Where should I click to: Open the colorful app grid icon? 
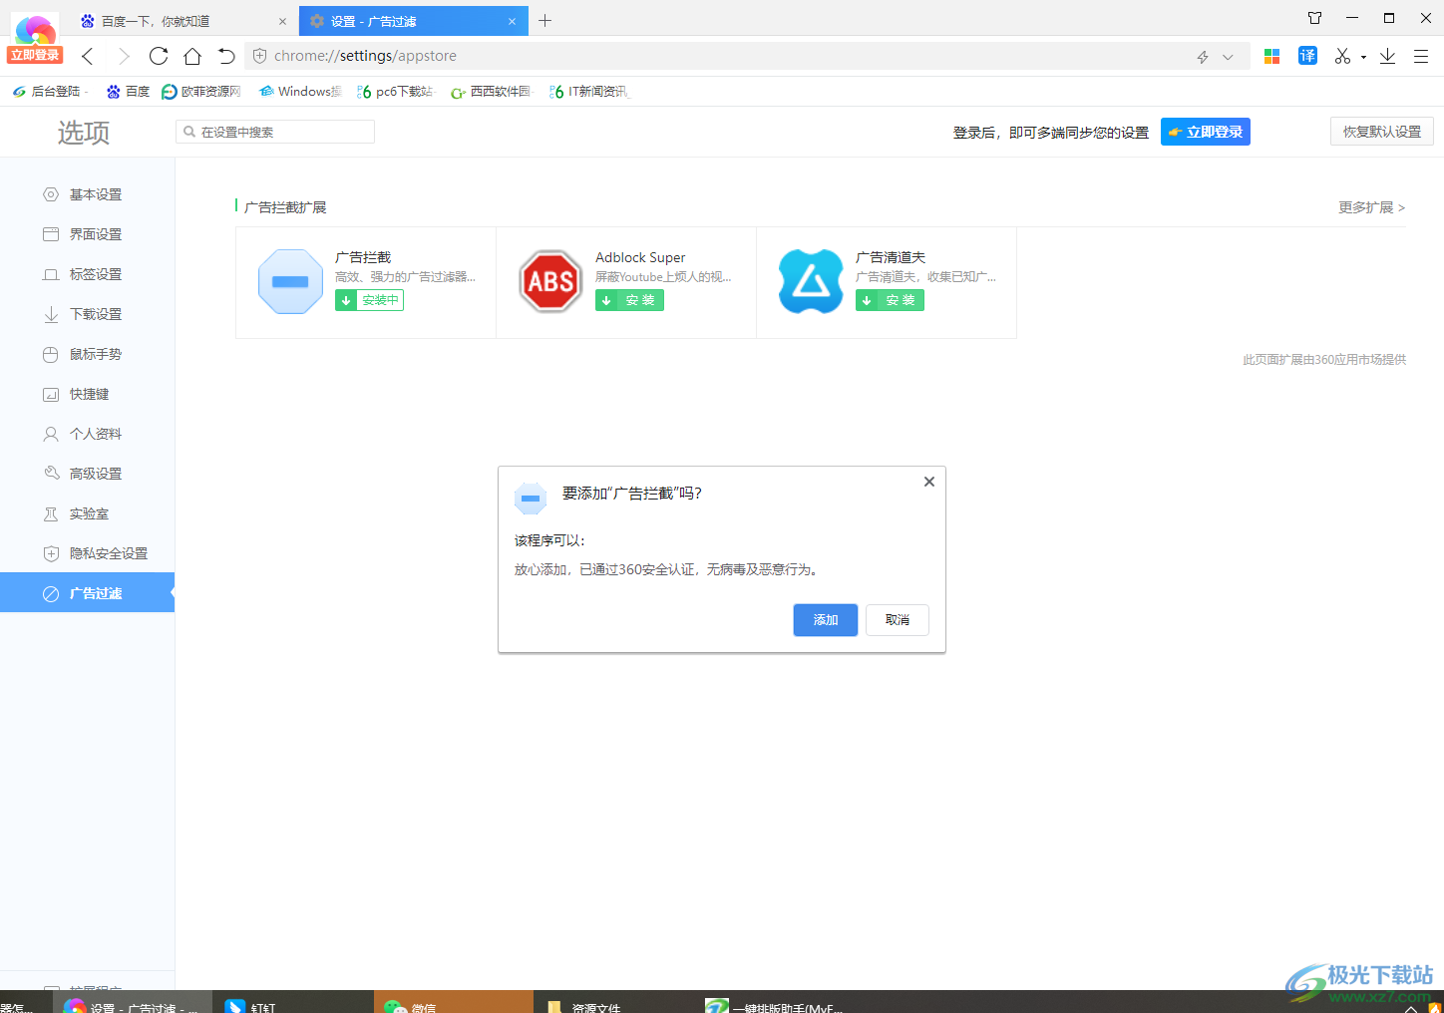pos(1271,57)
